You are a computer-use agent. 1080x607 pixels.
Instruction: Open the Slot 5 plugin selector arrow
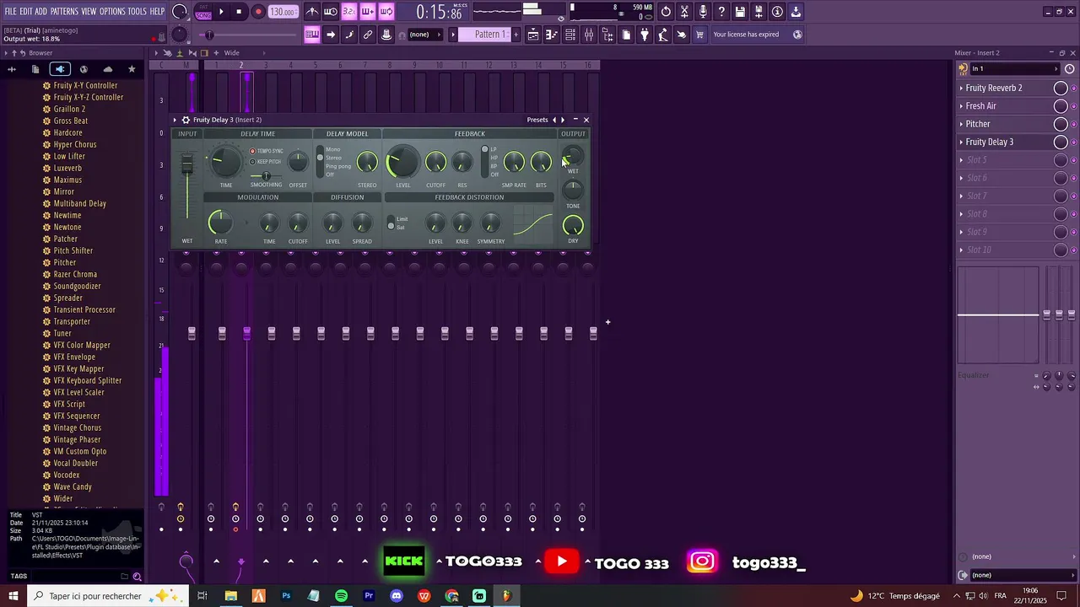tap(961, 160)
